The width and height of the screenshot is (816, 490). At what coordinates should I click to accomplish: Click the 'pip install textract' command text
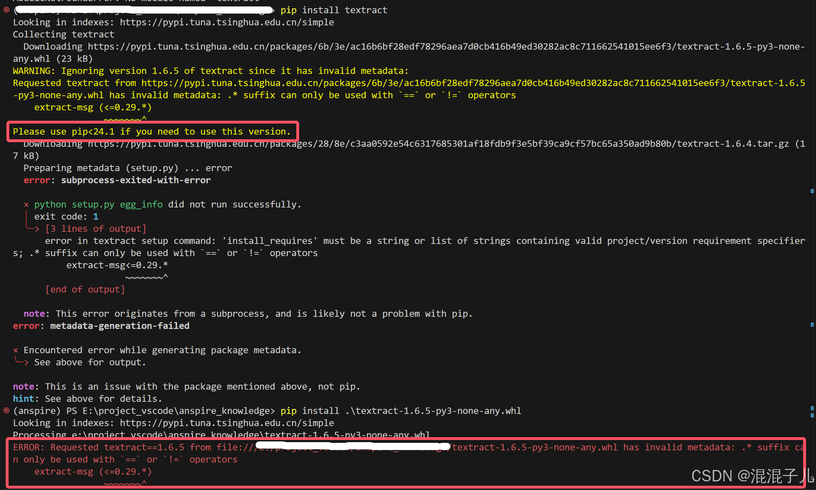pos(333,10)
